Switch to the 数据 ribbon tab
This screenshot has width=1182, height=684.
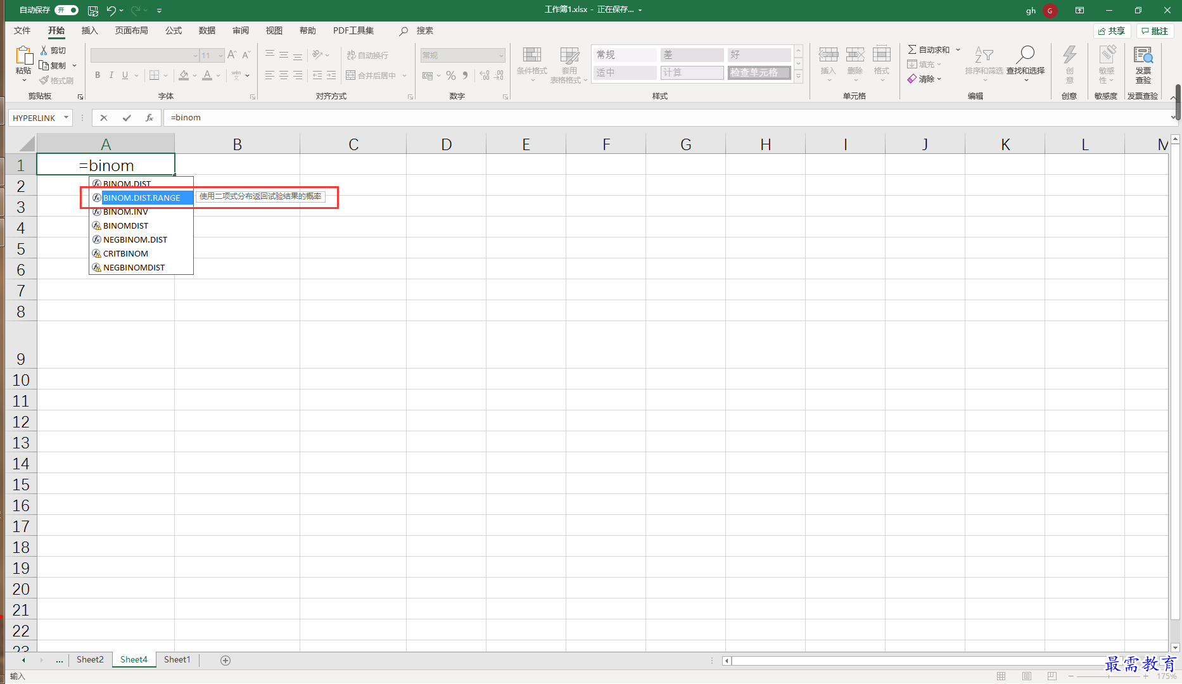pos(207,30)
